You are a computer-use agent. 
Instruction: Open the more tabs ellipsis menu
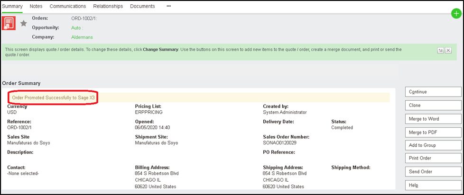click(169, 6)
